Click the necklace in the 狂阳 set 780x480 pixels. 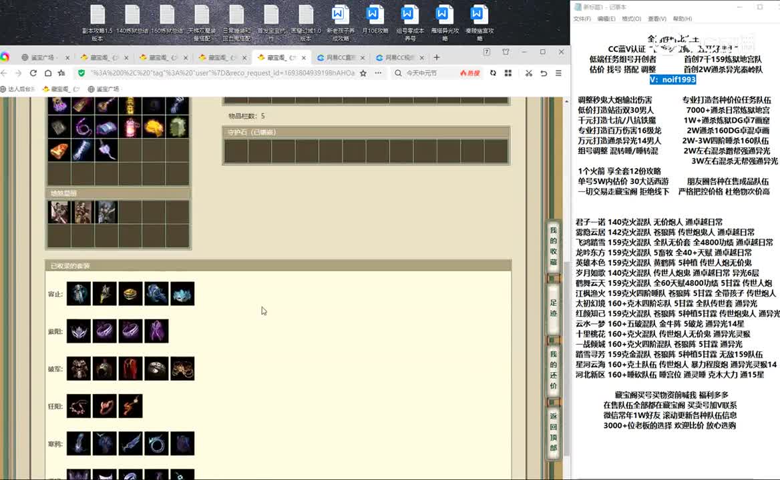79,406
